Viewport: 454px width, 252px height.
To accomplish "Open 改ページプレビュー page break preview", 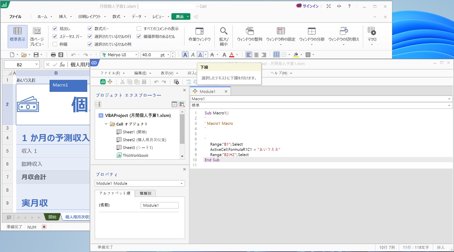I will click(37, 37).
